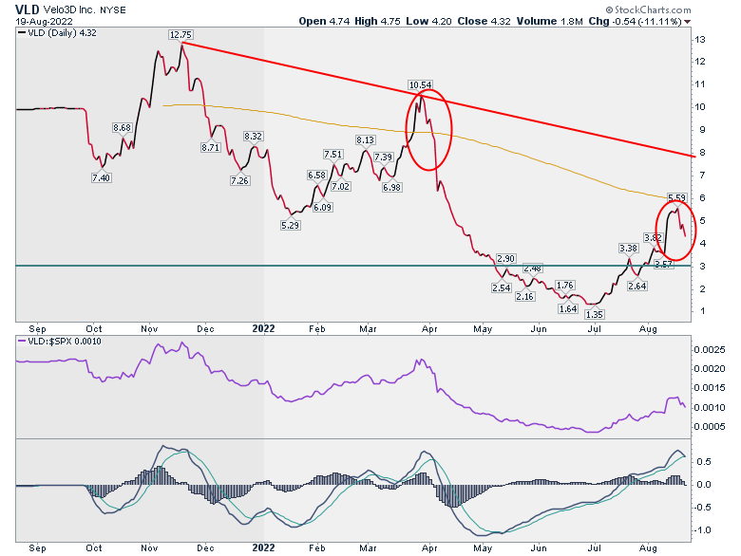The height and width of the screenshot is (556, 741).
Task: Select the Velo3D Inc. NYSE company name
Action: tap(85, 9)
